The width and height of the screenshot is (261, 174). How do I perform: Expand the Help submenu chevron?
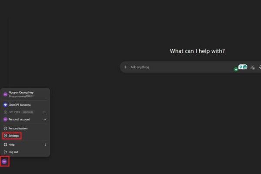45,144
